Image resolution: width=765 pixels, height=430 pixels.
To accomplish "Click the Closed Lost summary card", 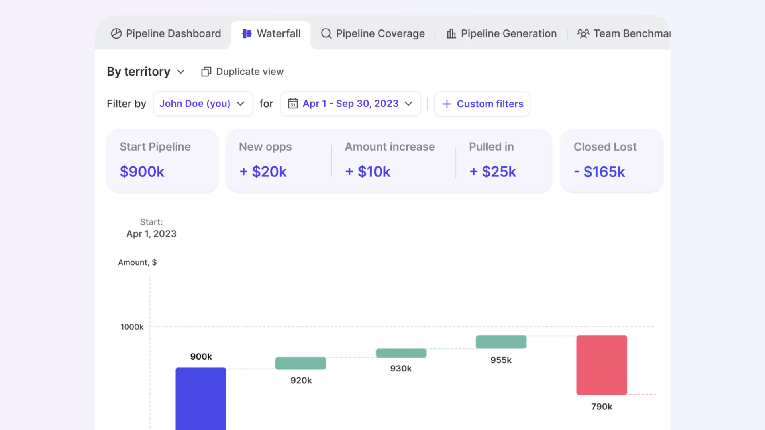I will point(612,160).
